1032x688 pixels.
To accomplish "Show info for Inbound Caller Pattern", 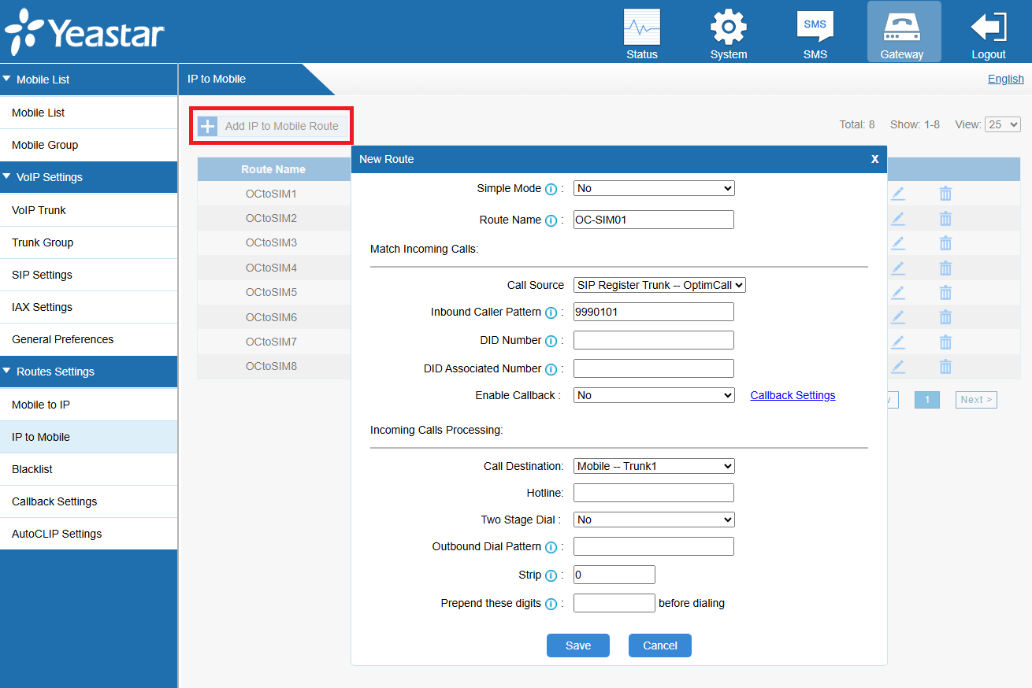I will point(551,313).
